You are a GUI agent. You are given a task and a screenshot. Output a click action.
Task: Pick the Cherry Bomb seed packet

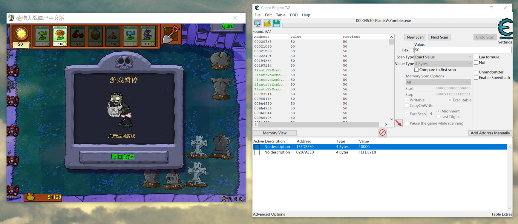point(78,36)
